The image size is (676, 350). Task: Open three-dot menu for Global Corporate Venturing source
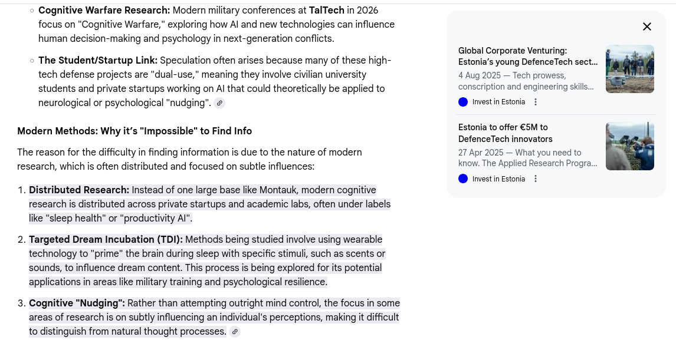[x=536, y=102]
